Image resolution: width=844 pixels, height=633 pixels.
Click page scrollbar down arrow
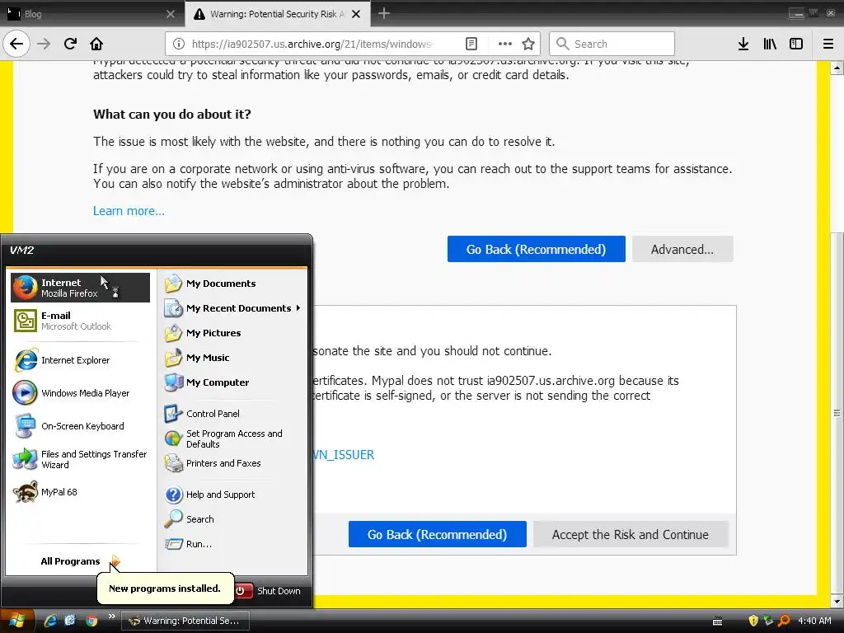[837, 602]
